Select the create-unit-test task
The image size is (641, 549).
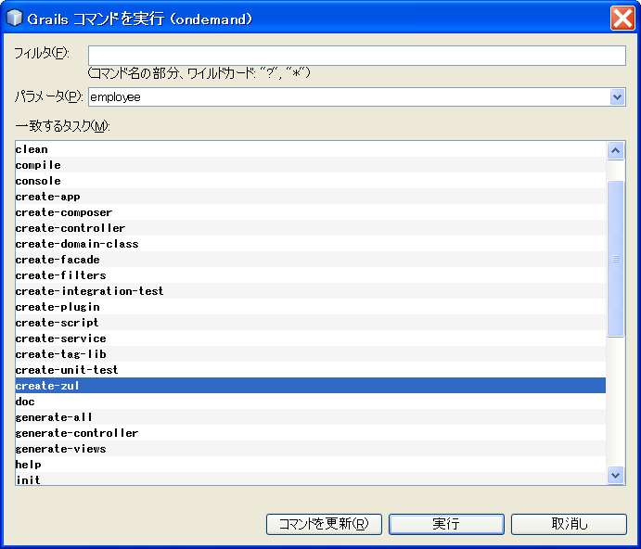(x=310, y=369)
